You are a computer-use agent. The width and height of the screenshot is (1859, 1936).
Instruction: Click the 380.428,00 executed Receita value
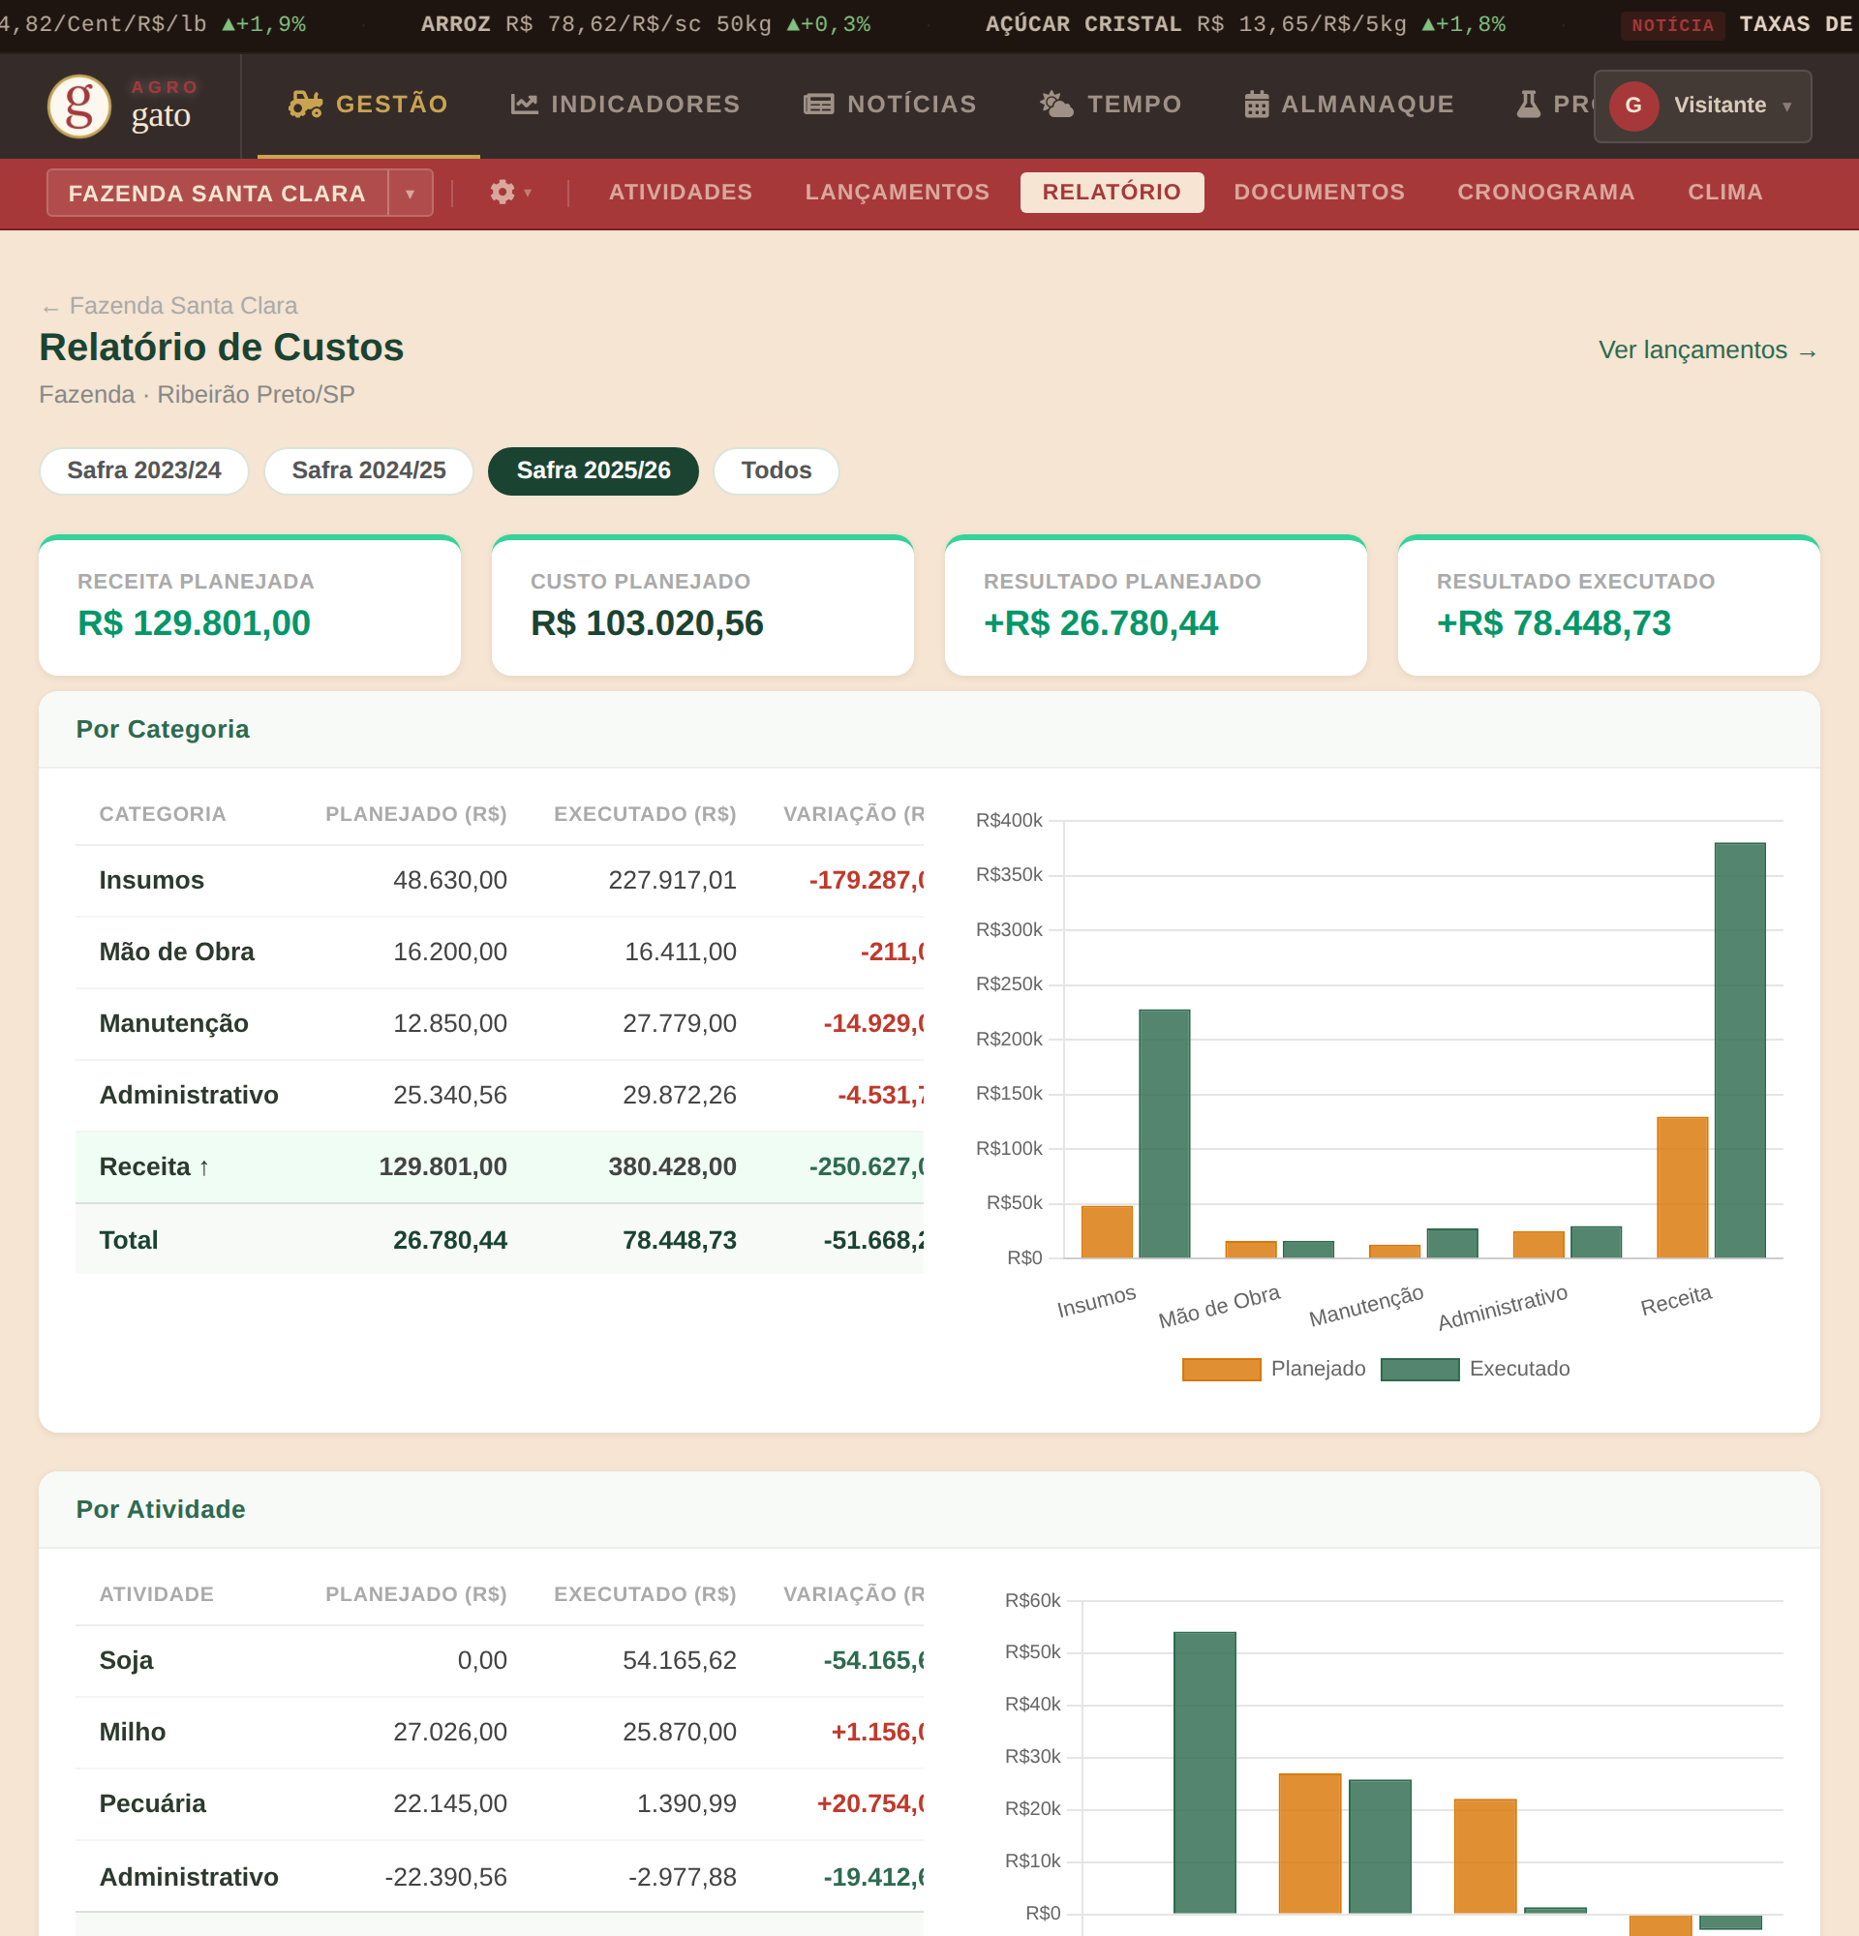tap(672, 1166)
